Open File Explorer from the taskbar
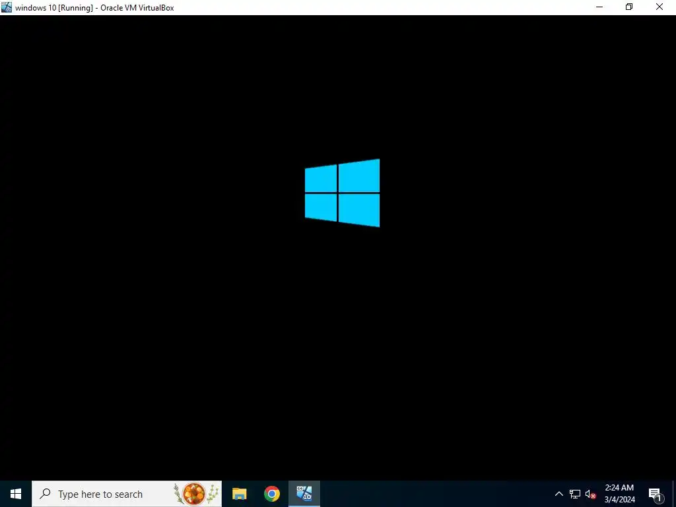Screen dimensions: 676x507 (239, 494)
